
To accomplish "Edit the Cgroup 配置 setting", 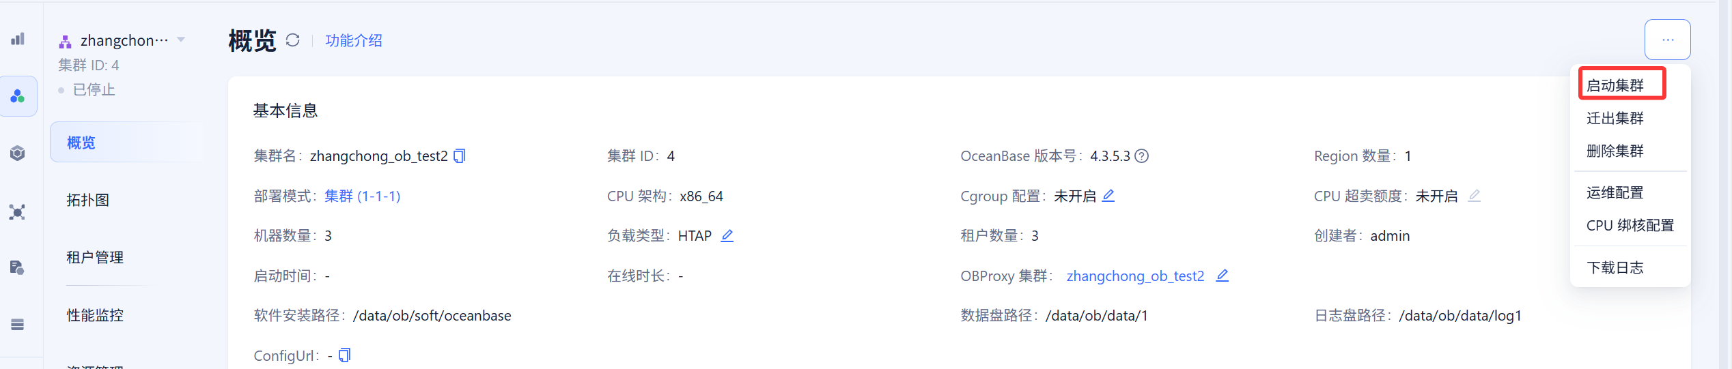I will click(x=1108, y=196).
